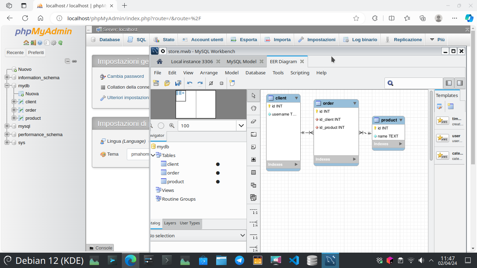Screen dimensions: 477x268
Task: Select dashed 1:n non-identifying relationship tool
Action: (254, 223)
